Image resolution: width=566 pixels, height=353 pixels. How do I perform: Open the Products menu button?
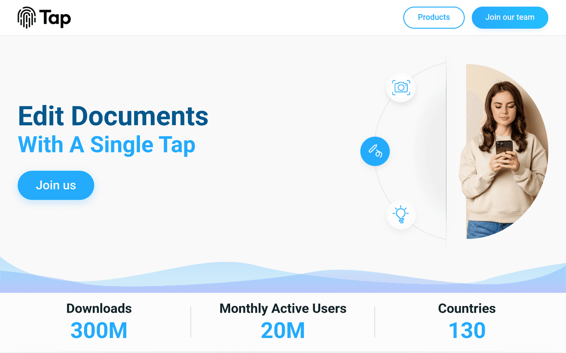click(433, 17)
